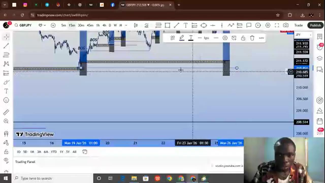Open the text color swatch
325x183 pixels.
[x=191, y=38]
